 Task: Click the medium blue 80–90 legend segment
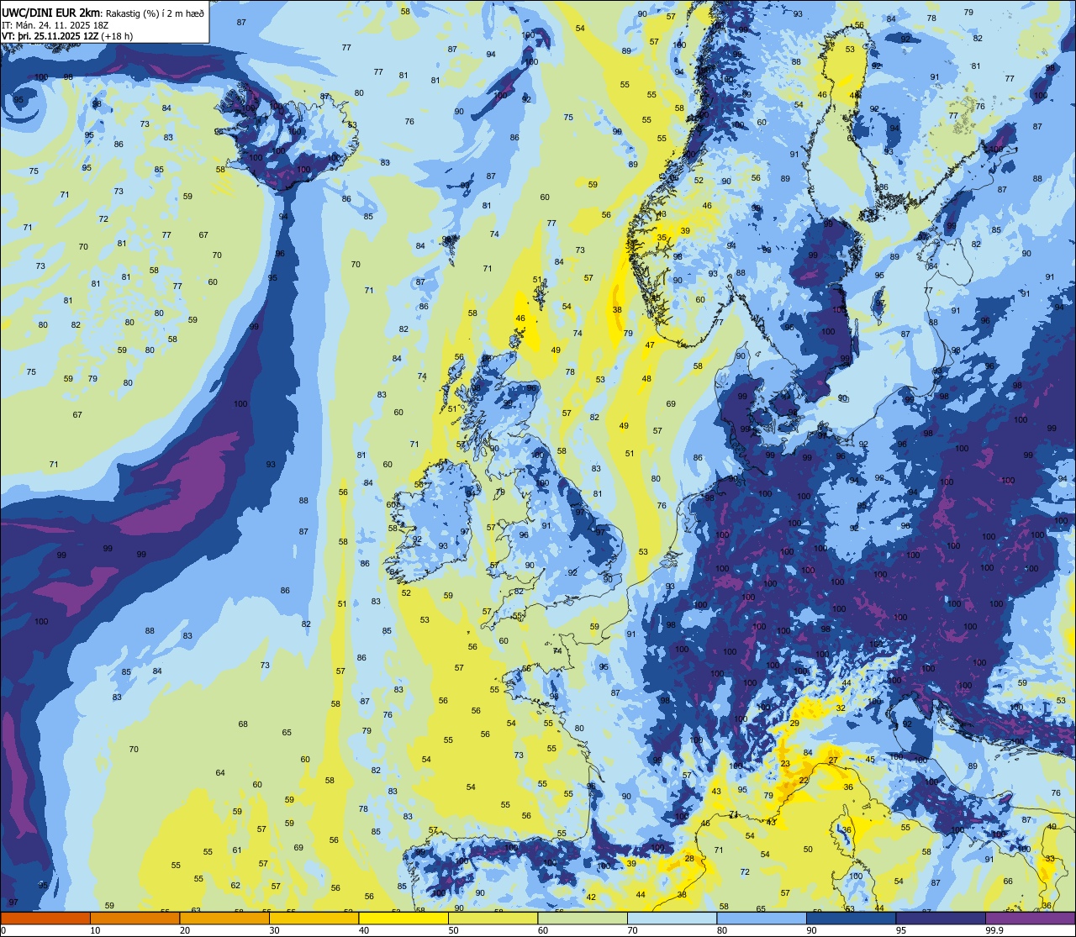tap(762, 919)
